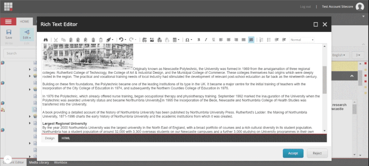Click the round up-arrow button bottom left
369x166 pixels.
point(7,160)
